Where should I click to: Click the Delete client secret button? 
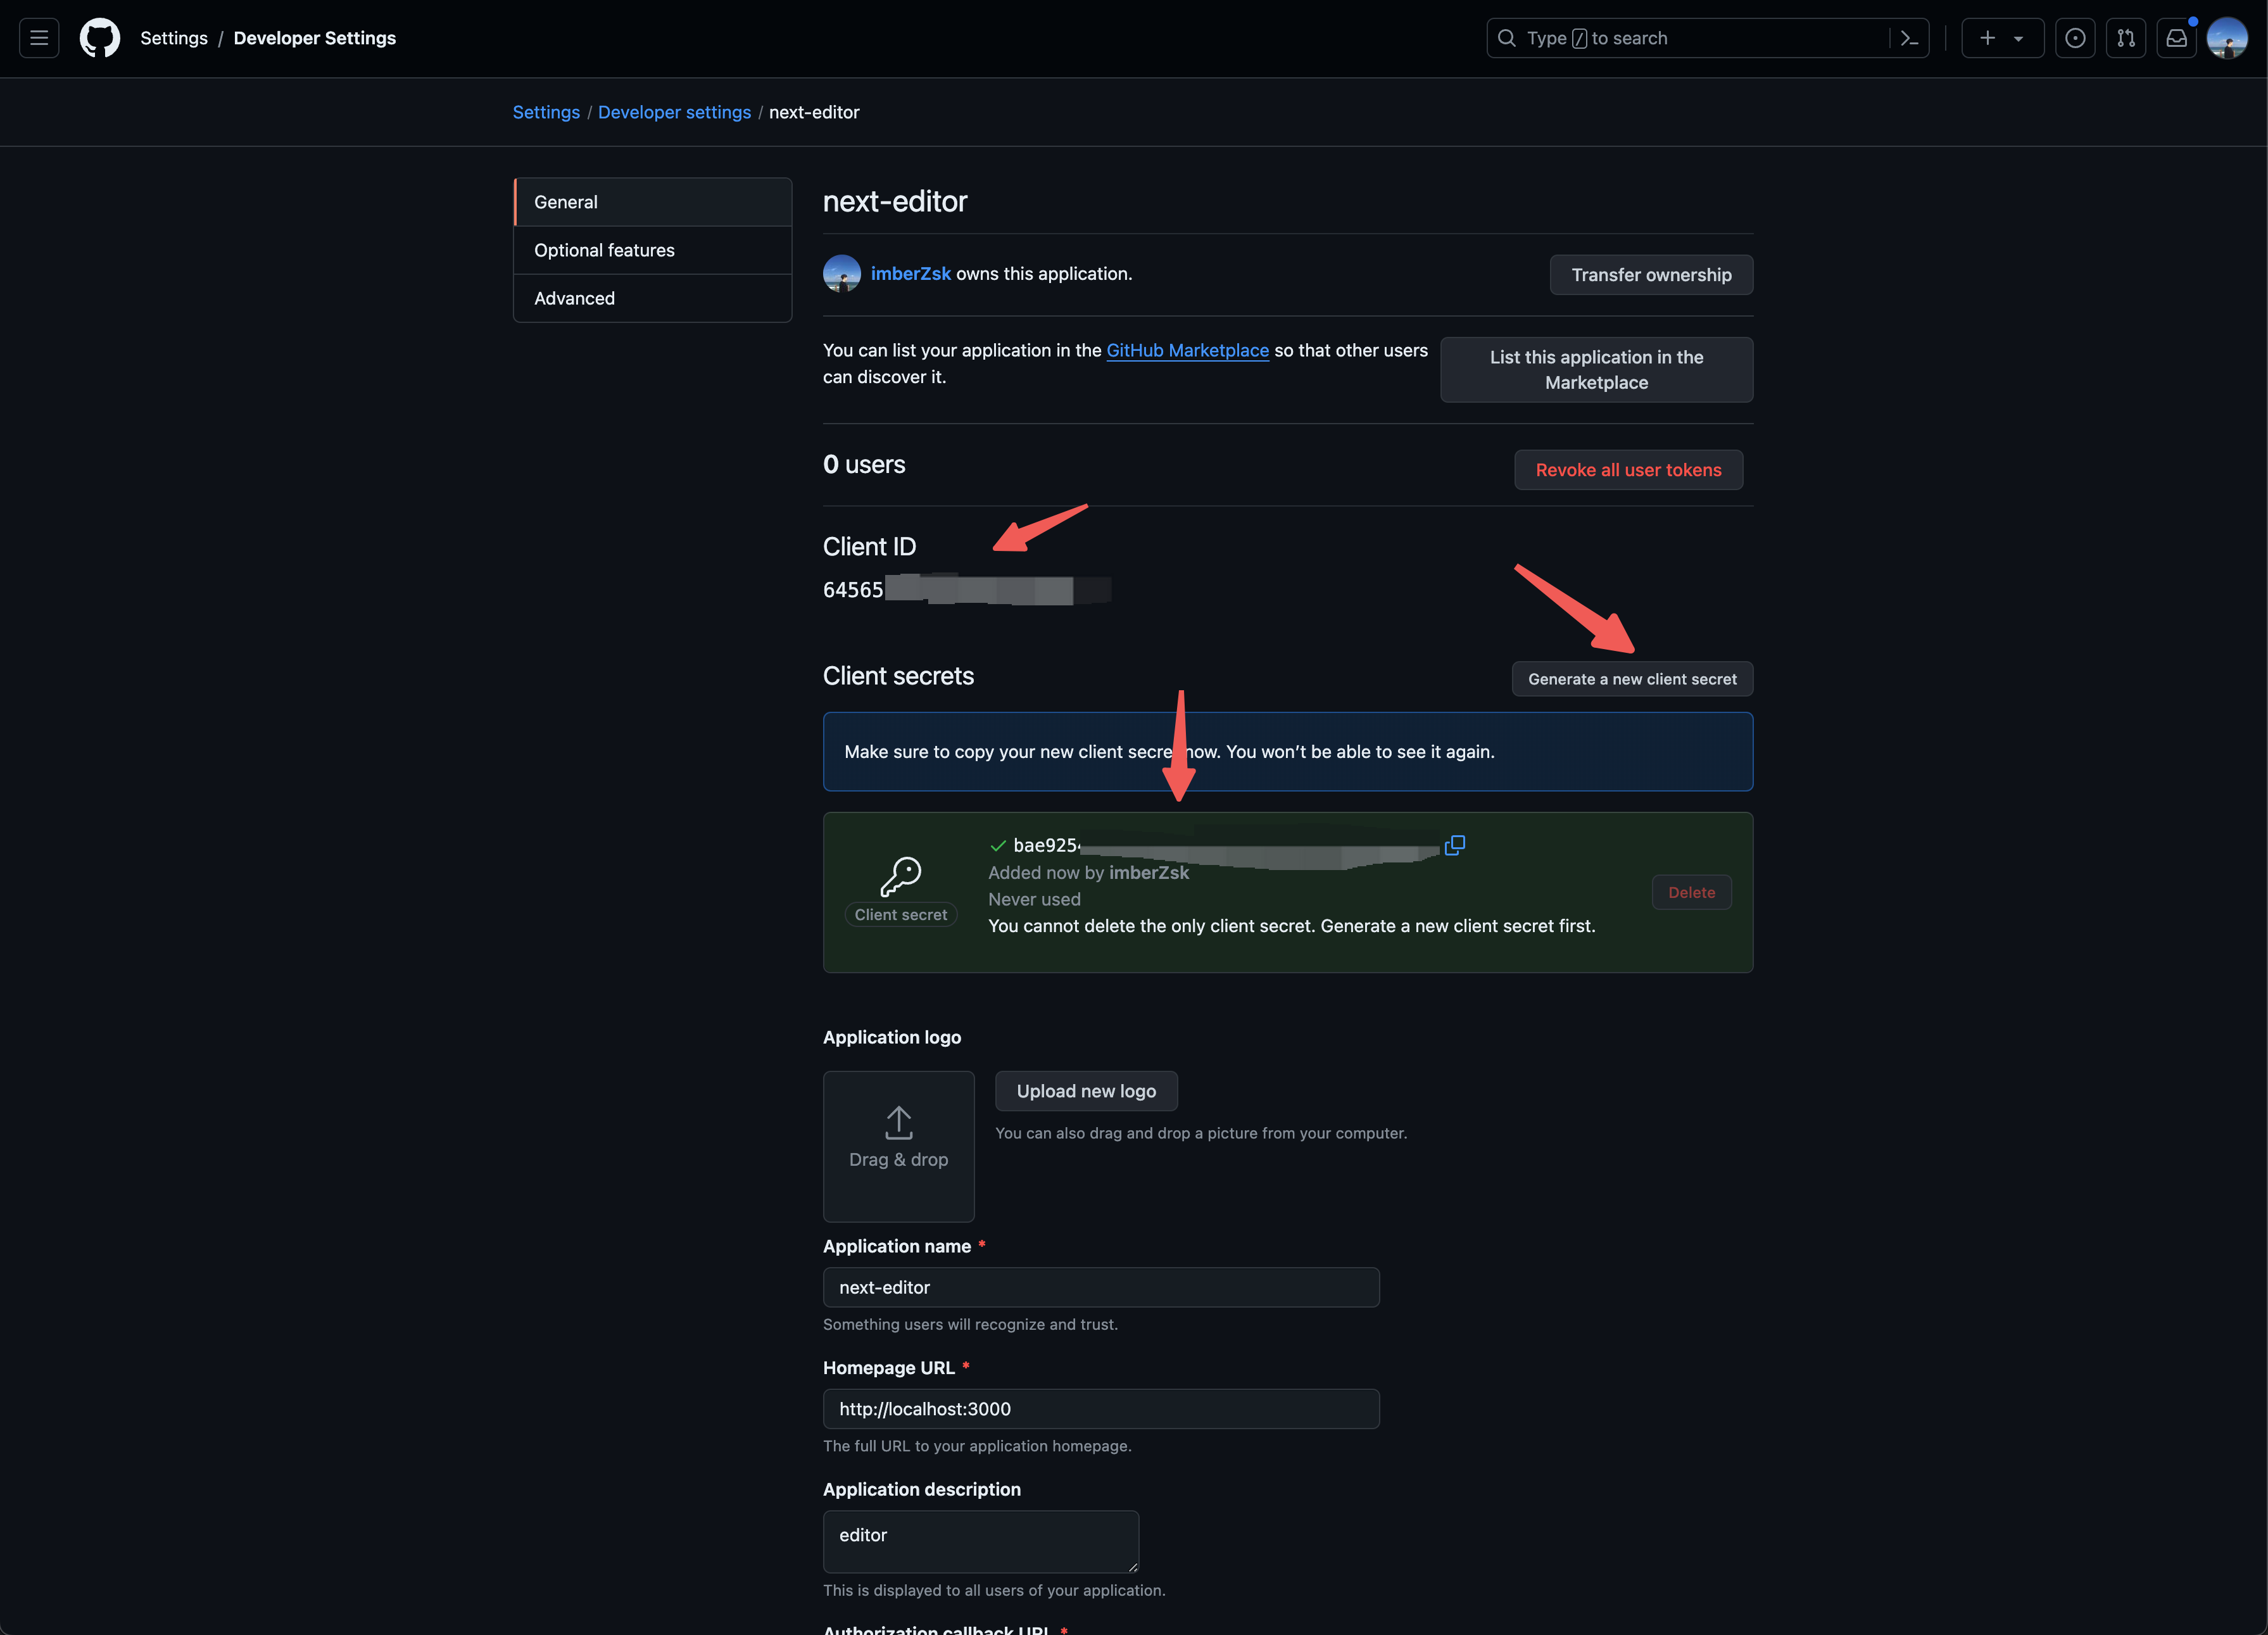[1691, 892]
